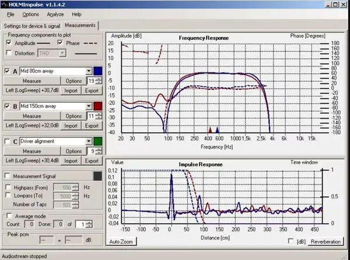Expand the 'Mid 80cm away' name dropdown

click(x=89, y=71)
